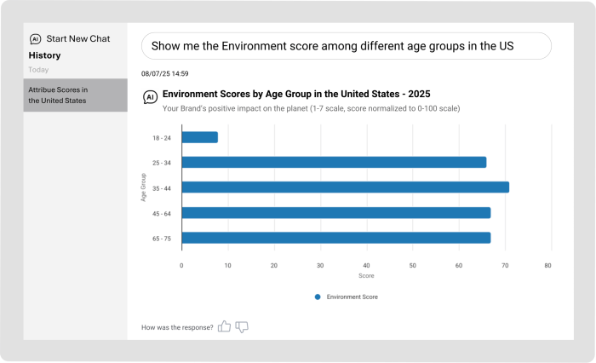
Task: Click the Score x-axis title
Action: 366,276
